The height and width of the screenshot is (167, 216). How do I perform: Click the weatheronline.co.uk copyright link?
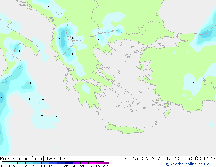click(x=187, y=164)
